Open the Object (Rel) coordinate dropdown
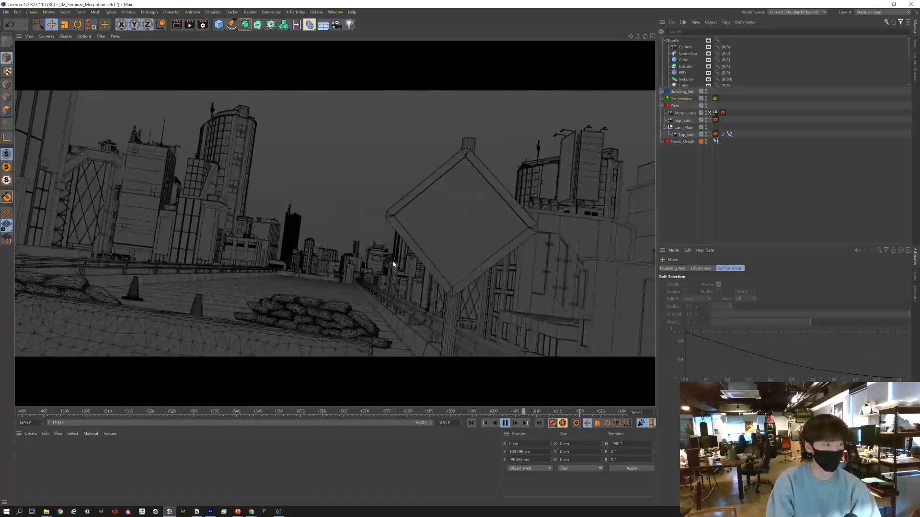Viewport: 920px width, 517px height. coord(529,468)
